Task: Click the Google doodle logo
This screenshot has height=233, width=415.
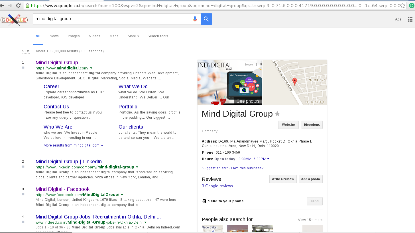Action: click(14, 20)
